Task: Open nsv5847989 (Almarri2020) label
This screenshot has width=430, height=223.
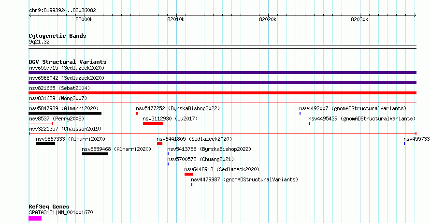Action: [64, 108]
